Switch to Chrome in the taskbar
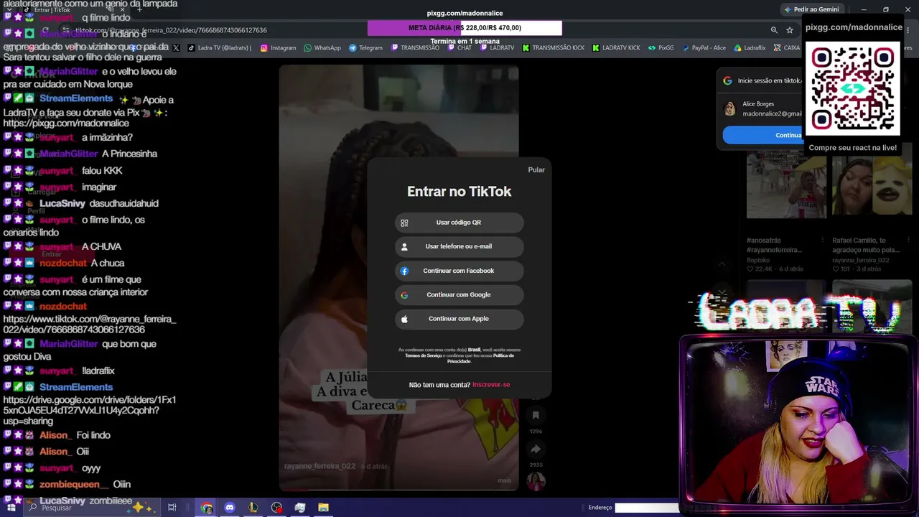 [x=207, y=508]
